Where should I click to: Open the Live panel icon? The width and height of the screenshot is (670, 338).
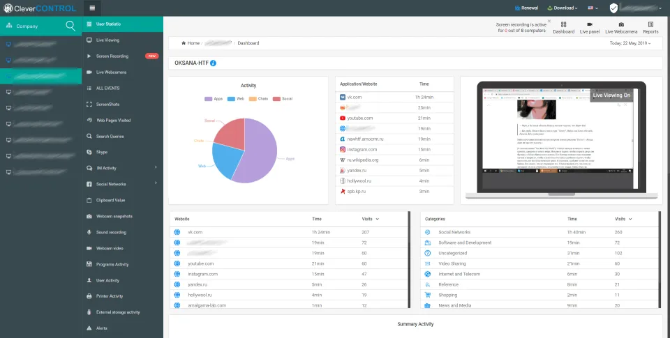(x=590, y=27)
